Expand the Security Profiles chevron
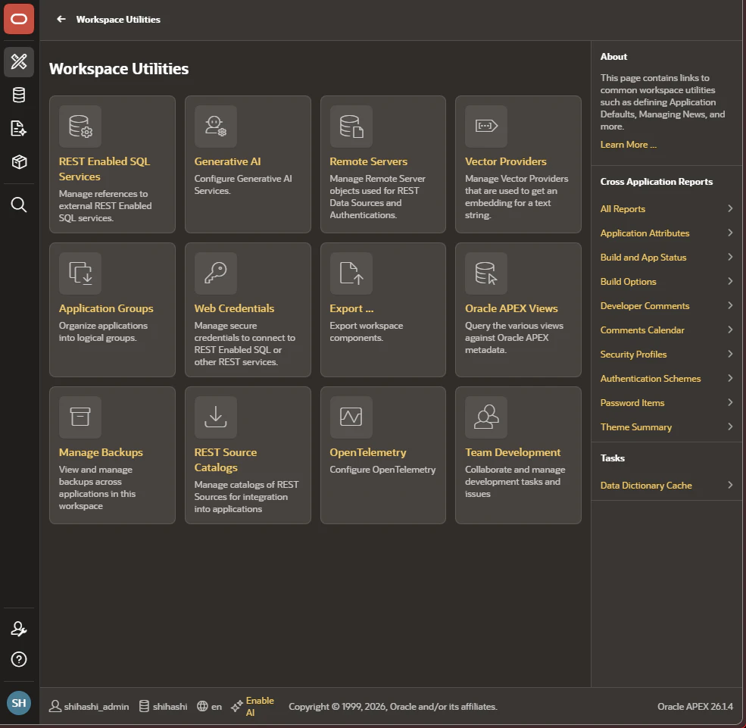The height and width of the screenshot is (728, 746). coord(730,354)
